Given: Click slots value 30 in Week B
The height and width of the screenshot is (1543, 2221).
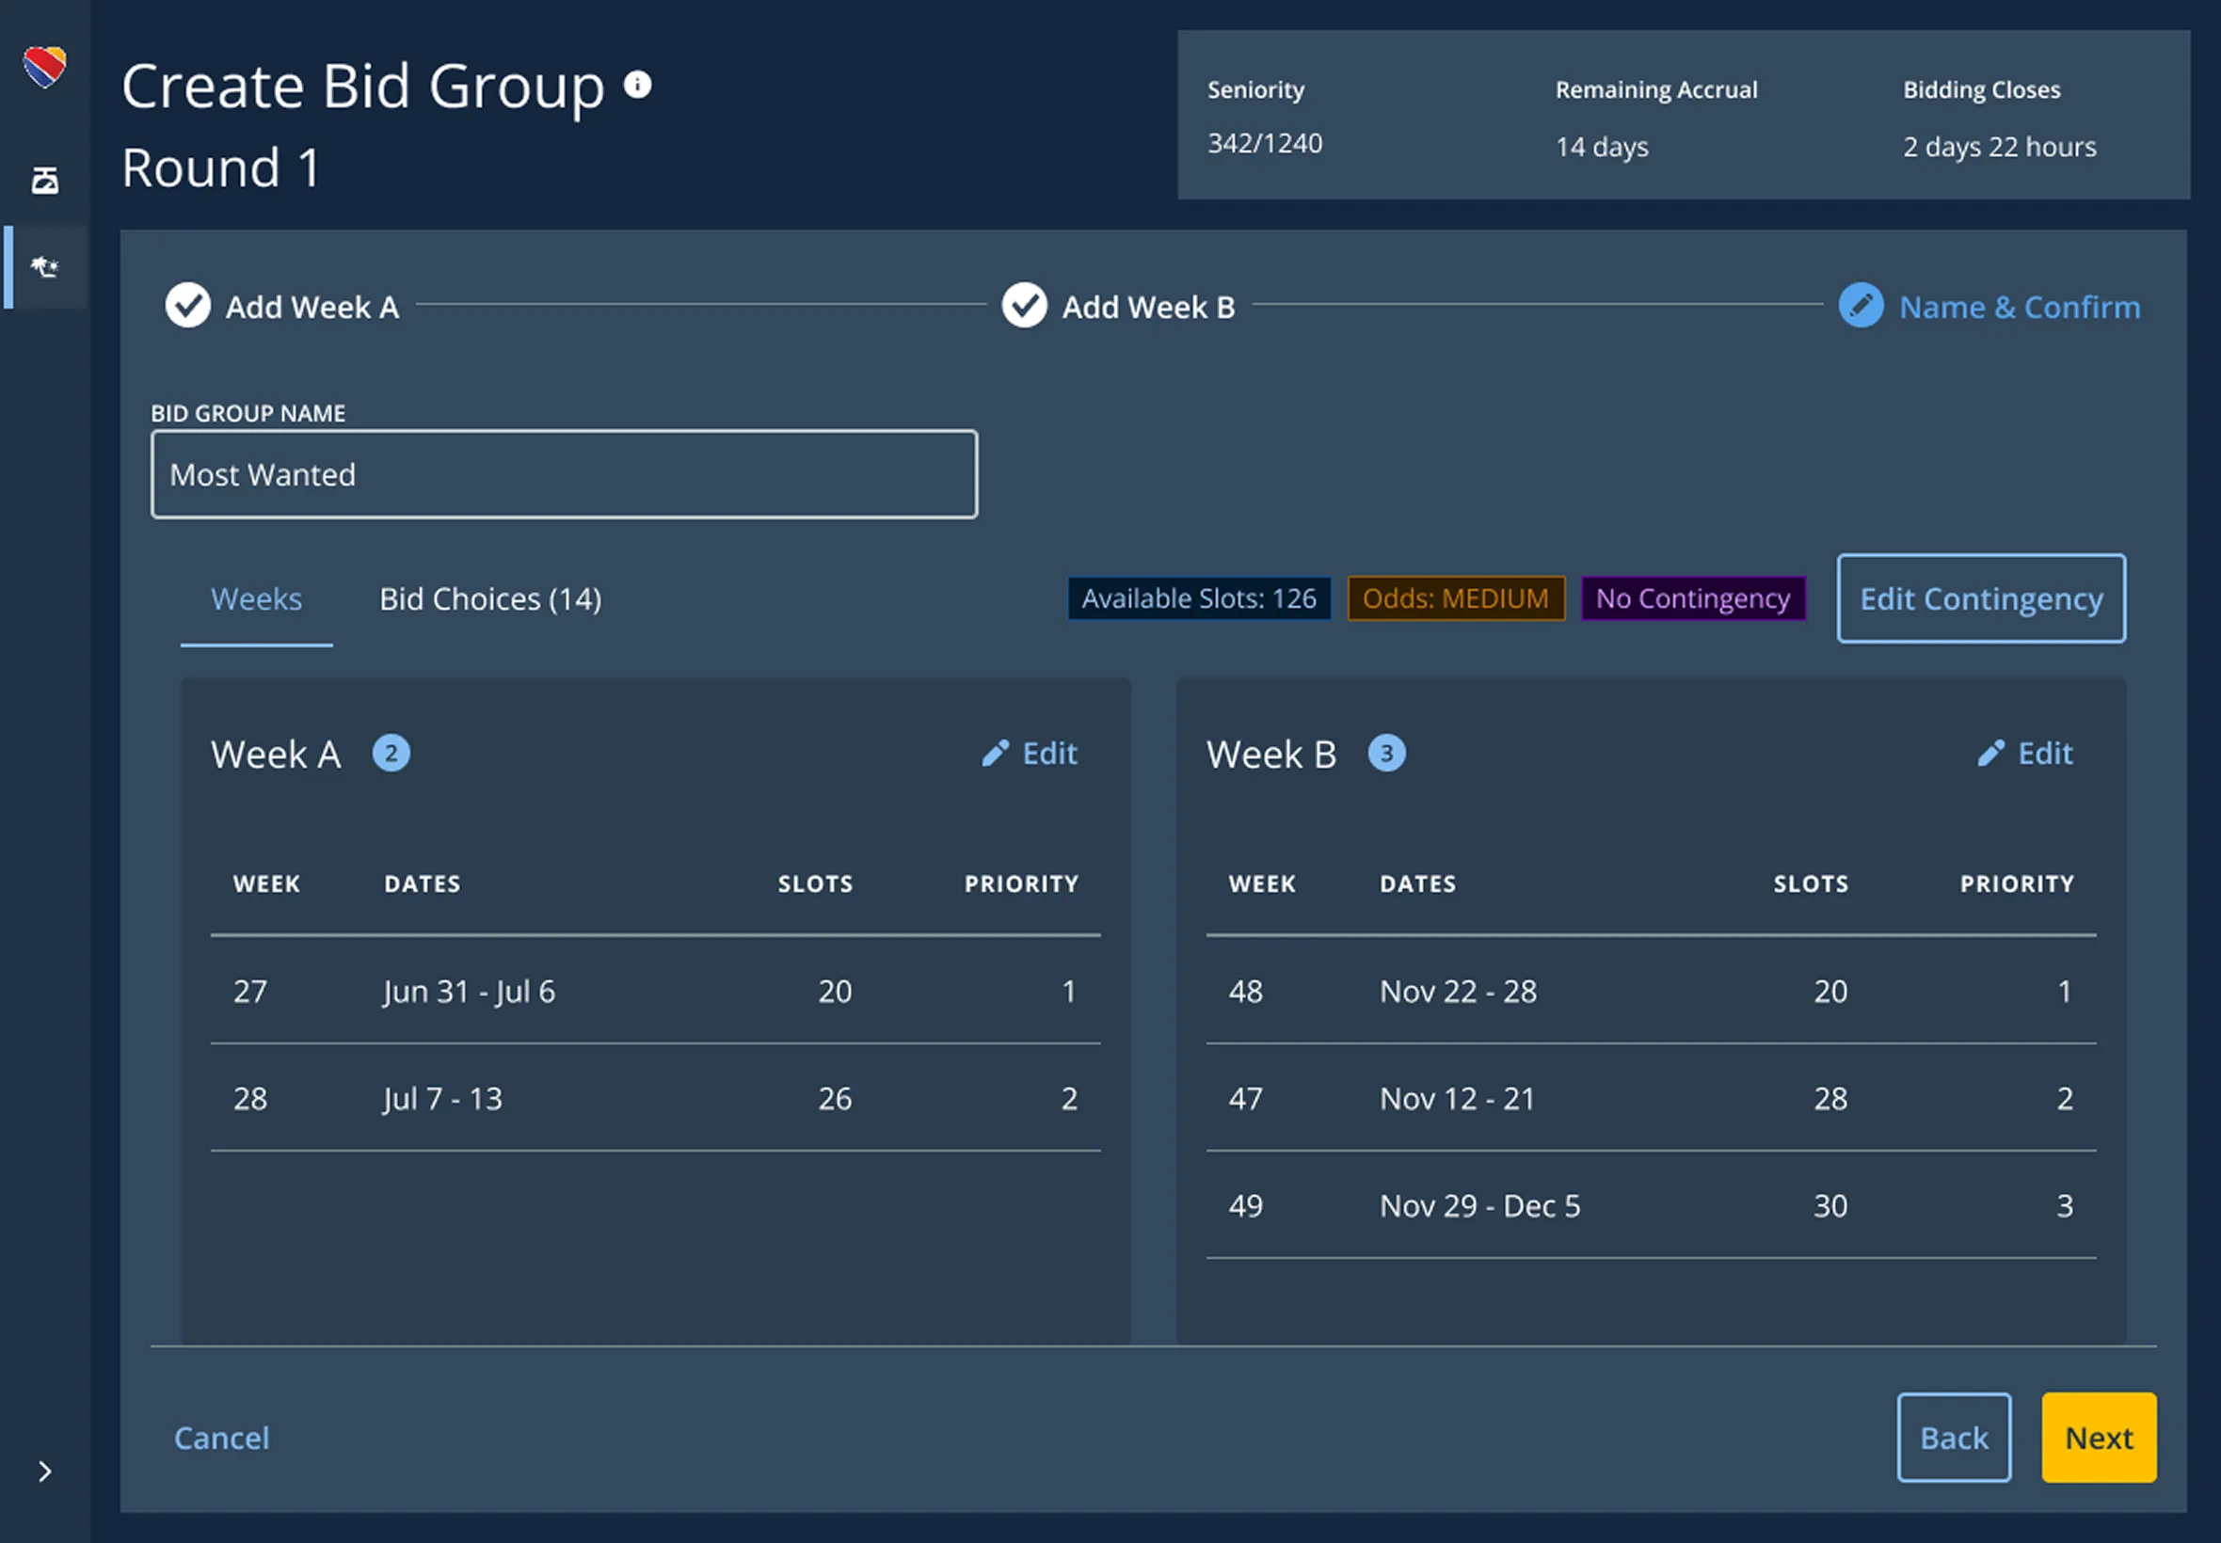Looking at the screenshot, I should click(x=1830, y=1205).
